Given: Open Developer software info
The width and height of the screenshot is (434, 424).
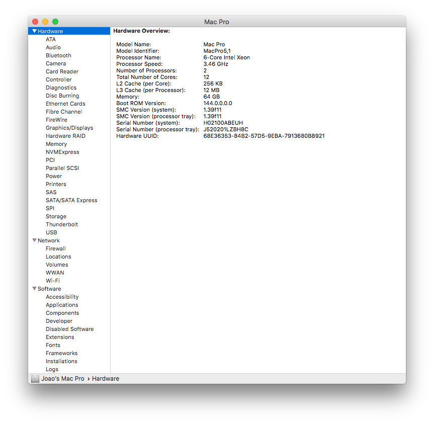Looking at the screenshot, I should (x=59, y=321).
